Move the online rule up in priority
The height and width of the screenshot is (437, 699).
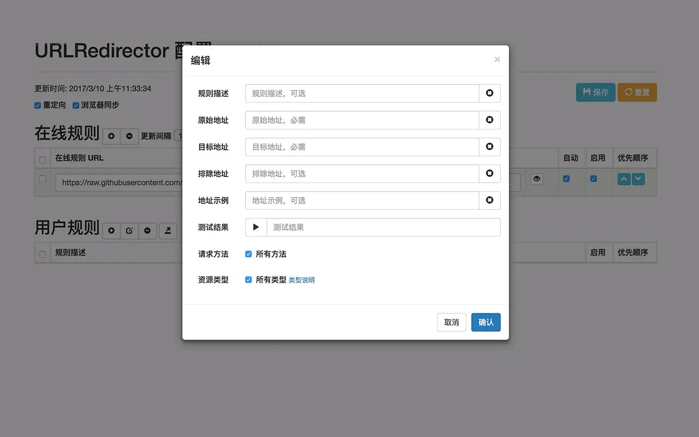[624, 179]
